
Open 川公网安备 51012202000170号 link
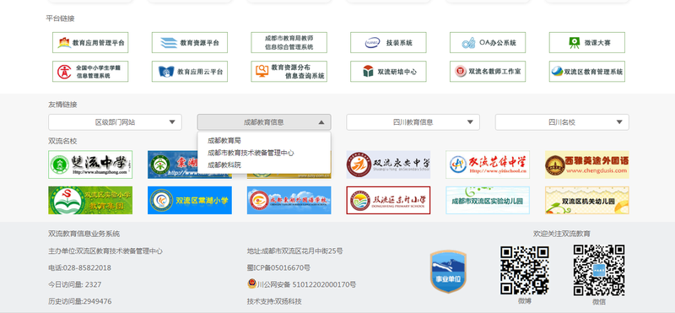click(x=306, y=284)
